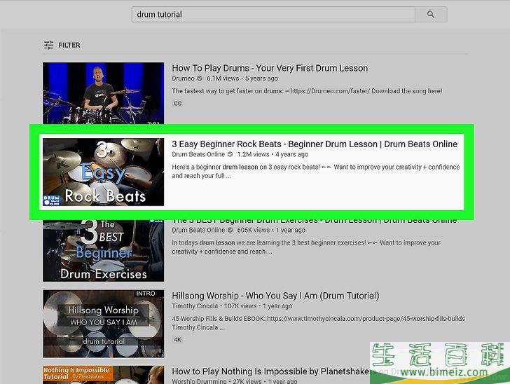Click description 'The fastest way to get faster'
The height and width of the screenshot is (384, 510).
point(307,91)
